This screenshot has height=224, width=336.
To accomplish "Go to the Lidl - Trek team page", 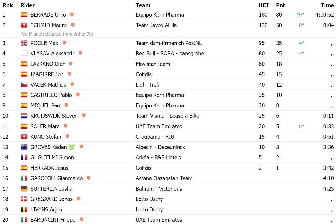I will click(147, 85).
